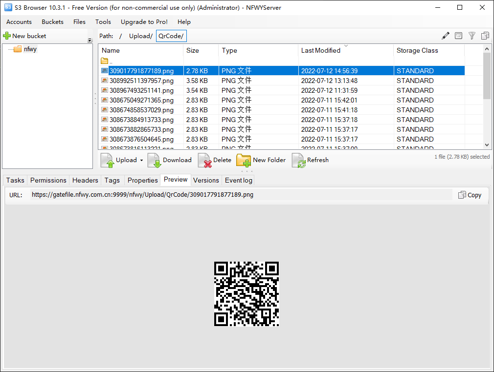Open the Accounts menu
This screenshot has width=494, height=372.
pyautogui.click(x=19, y=21)
